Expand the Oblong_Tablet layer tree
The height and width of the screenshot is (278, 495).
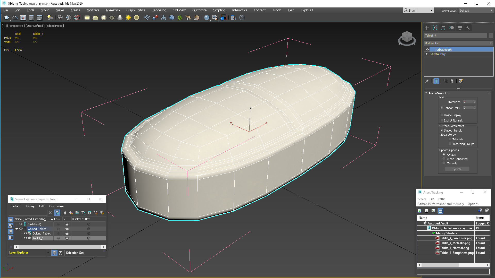16,229
